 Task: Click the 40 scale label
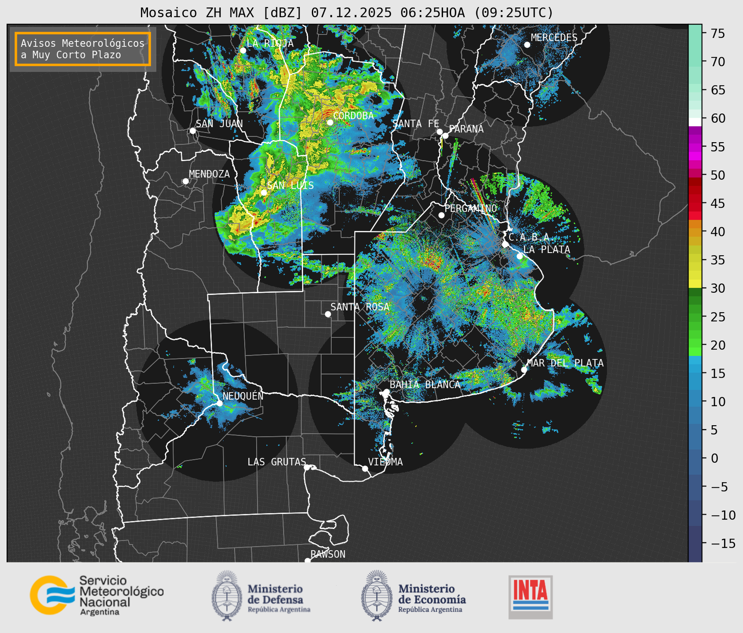pyautogui.click(x=718, y=232)
